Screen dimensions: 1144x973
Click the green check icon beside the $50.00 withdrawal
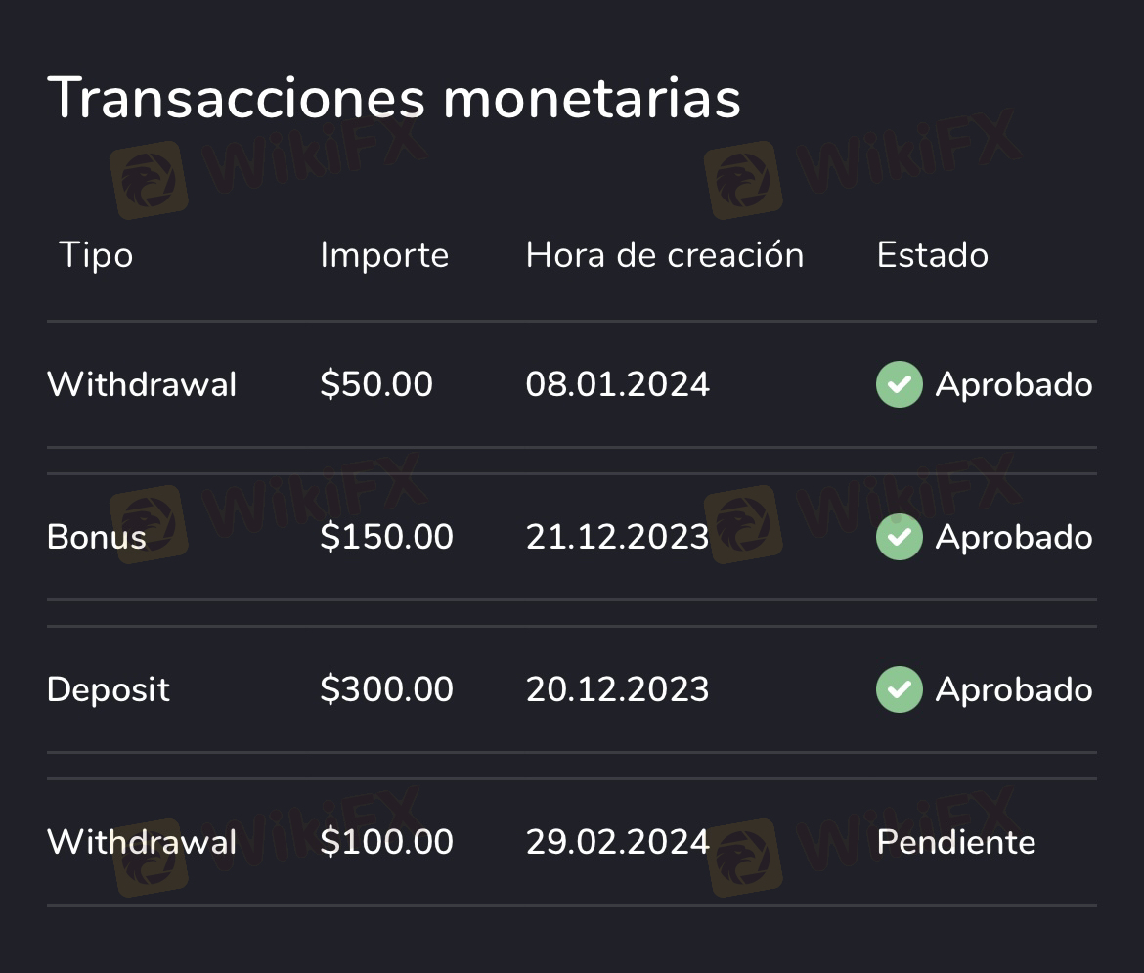[899, 384]
